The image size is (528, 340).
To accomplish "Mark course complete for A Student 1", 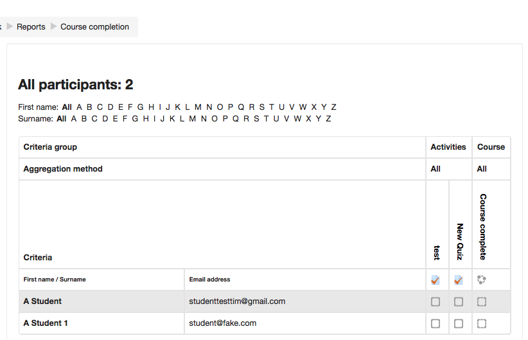I will [x=482, y=323].
